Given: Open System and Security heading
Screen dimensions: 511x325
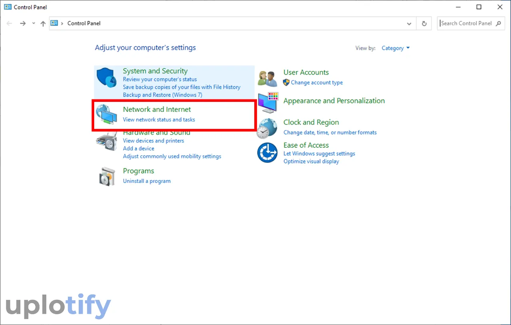Looking at the screenshot, I should click(155, 71).
